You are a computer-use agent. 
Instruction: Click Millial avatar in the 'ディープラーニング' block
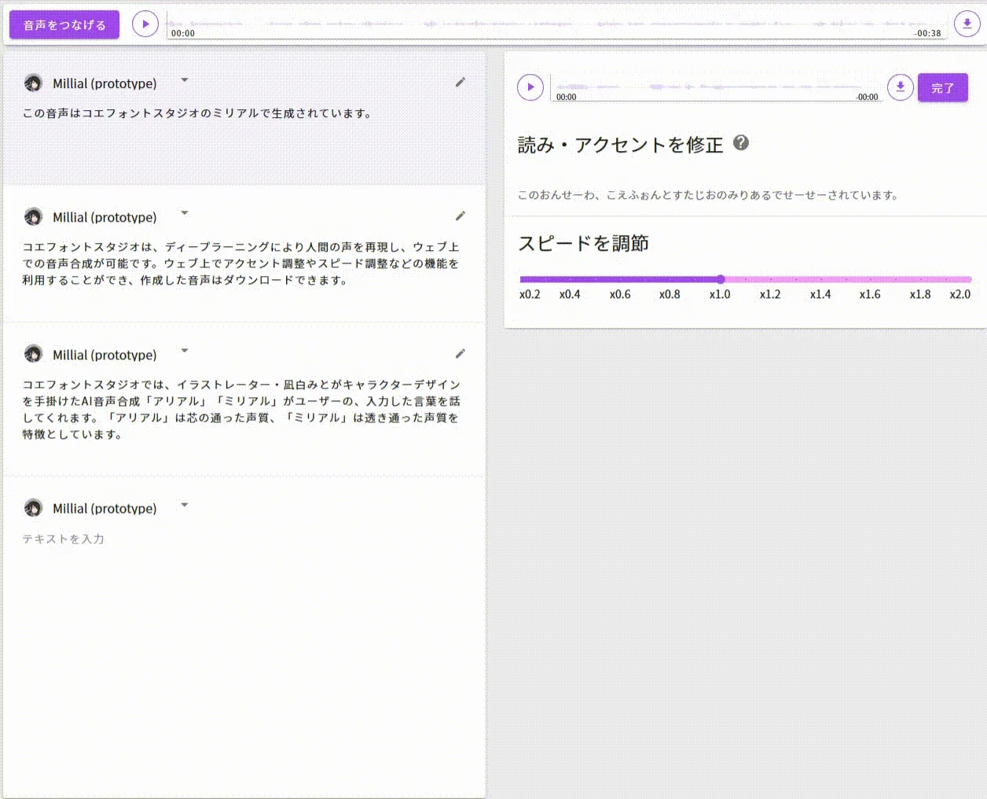pos(33,217)
